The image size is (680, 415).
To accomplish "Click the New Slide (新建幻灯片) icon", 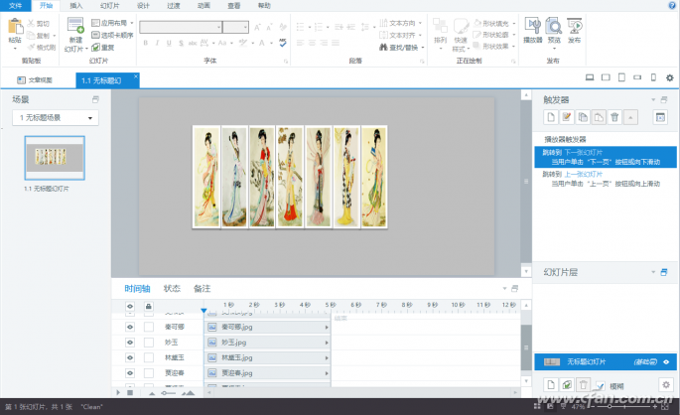I will (x=75, y=25).
